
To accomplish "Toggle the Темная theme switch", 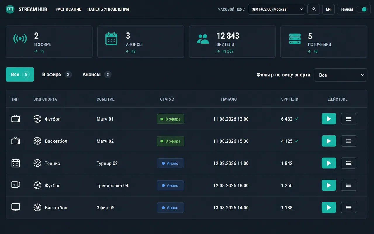I will [361, 9].
